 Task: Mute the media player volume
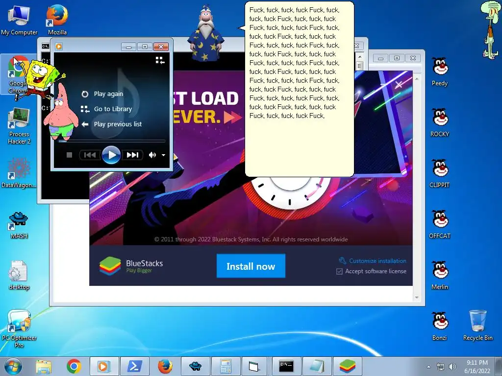[152, 155]
